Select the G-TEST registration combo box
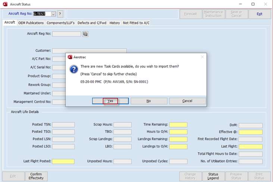The width and height of the screenshot is (273, 182). 45,14
